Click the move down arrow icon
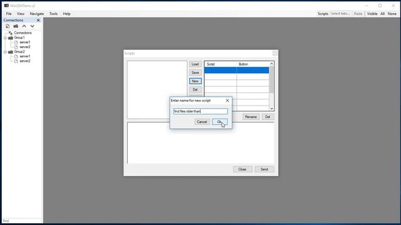The width and height of the screenshot is (401, 225). (32, 26)
